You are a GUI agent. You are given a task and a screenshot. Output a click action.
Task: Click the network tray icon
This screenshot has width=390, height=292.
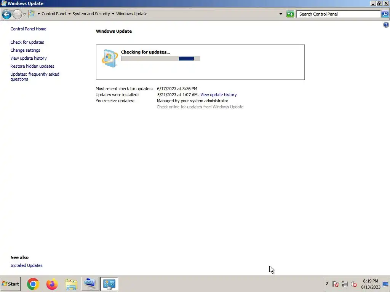point(344,284)
